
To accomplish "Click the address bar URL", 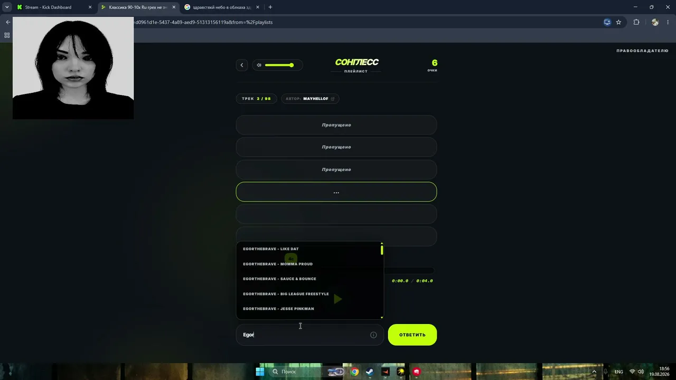I will coord(204,22).
